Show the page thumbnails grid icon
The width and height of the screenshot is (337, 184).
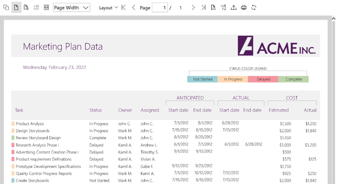tap(46, 8)
